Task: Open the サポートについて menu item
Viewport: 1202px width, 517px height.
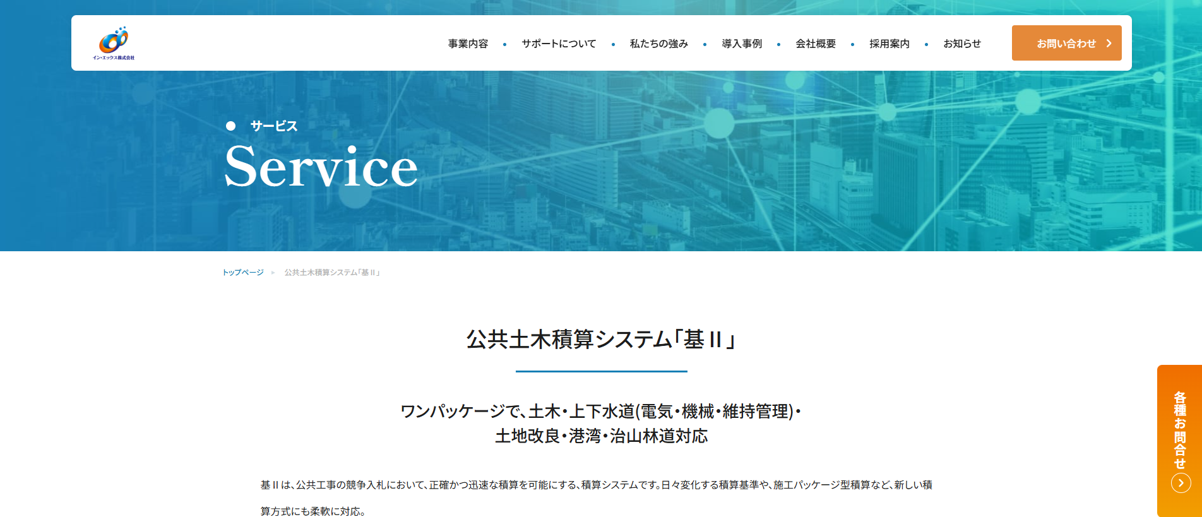Action: tap(558, 44)
